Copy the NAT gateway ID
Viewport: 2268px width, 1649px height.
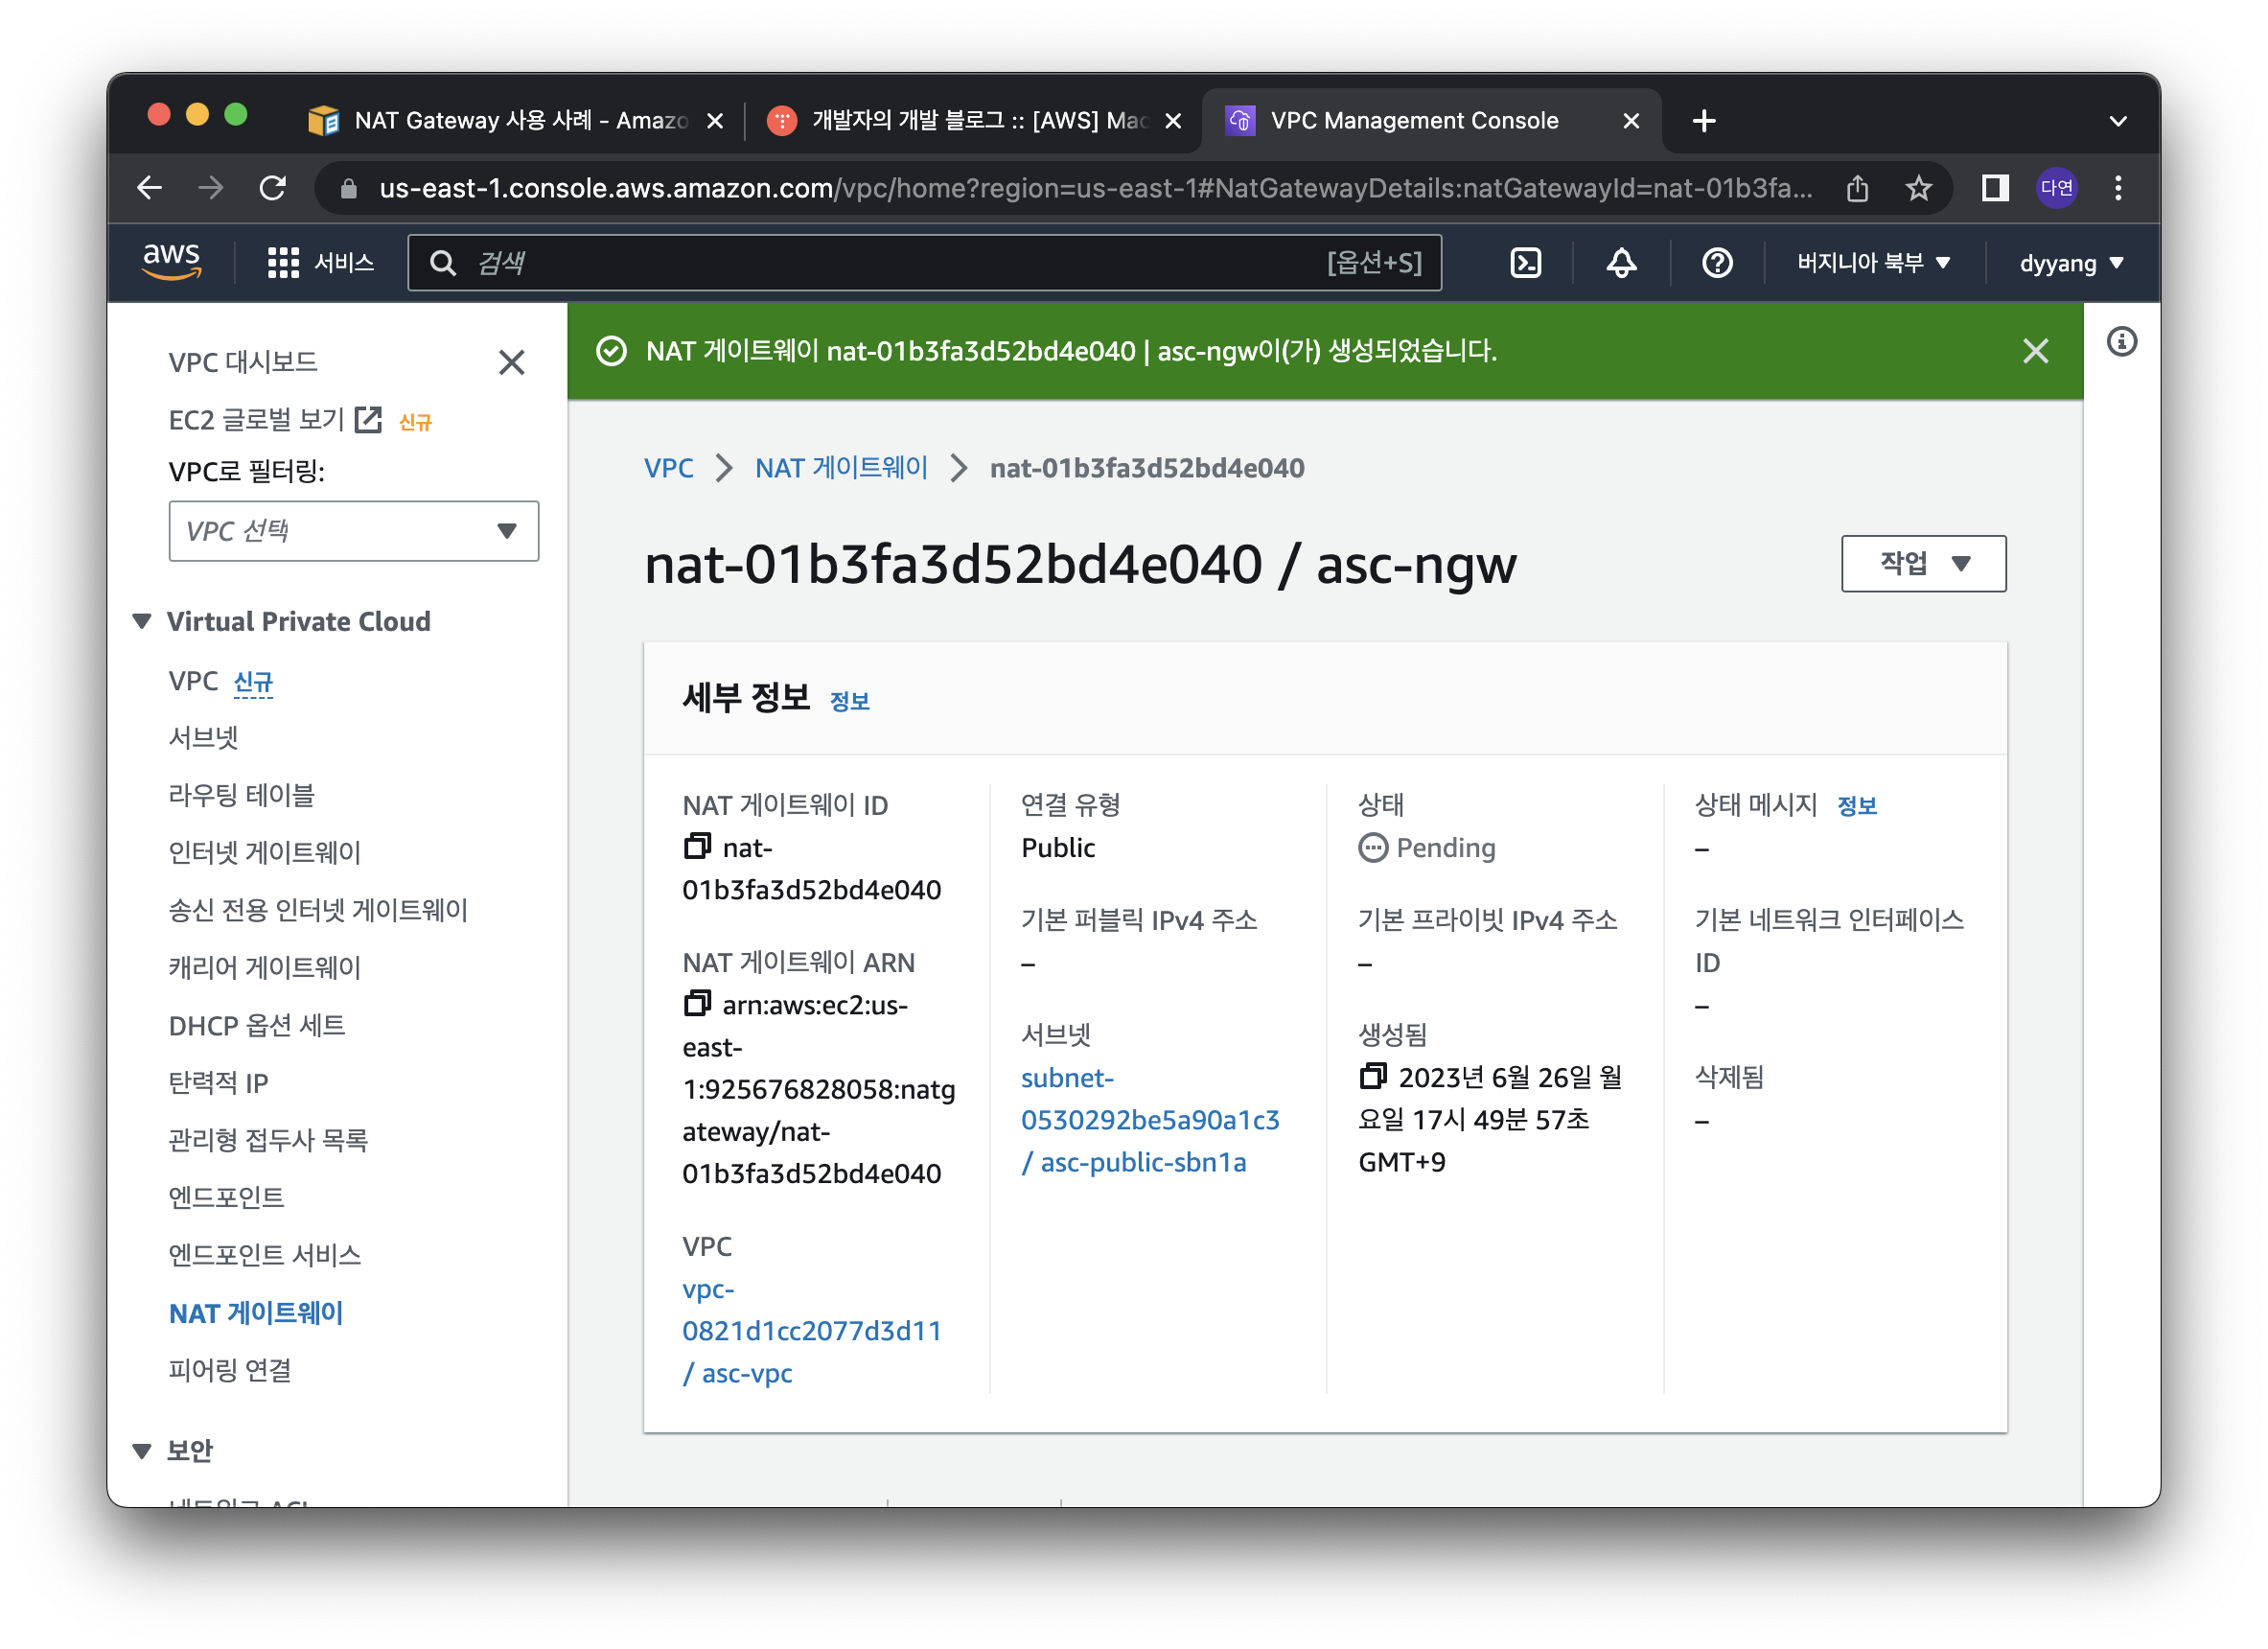[697, 847]
